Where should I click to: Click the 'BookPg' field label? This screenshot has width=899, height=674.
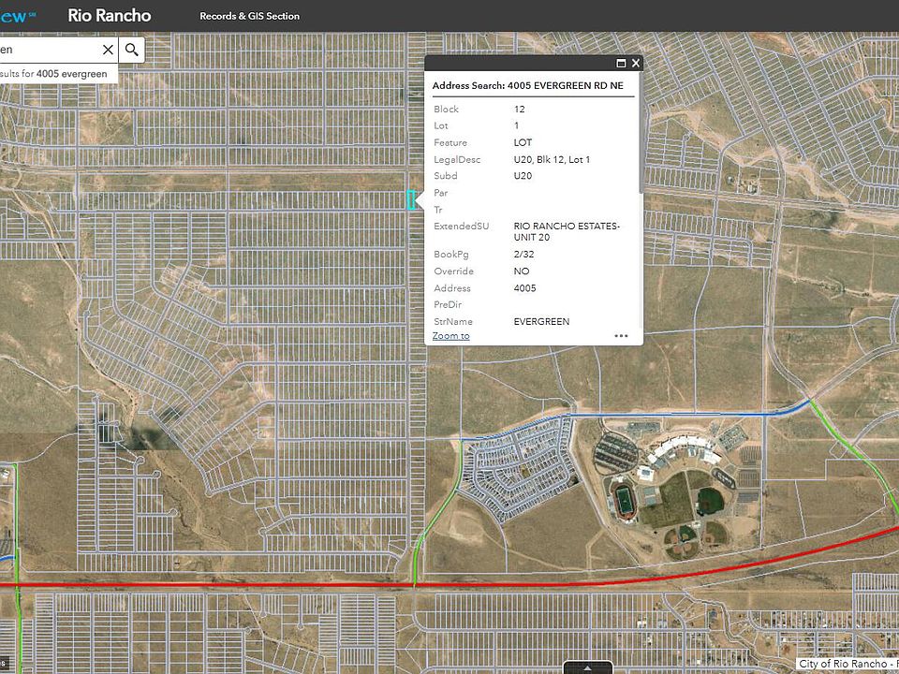[x=451, y=254]
